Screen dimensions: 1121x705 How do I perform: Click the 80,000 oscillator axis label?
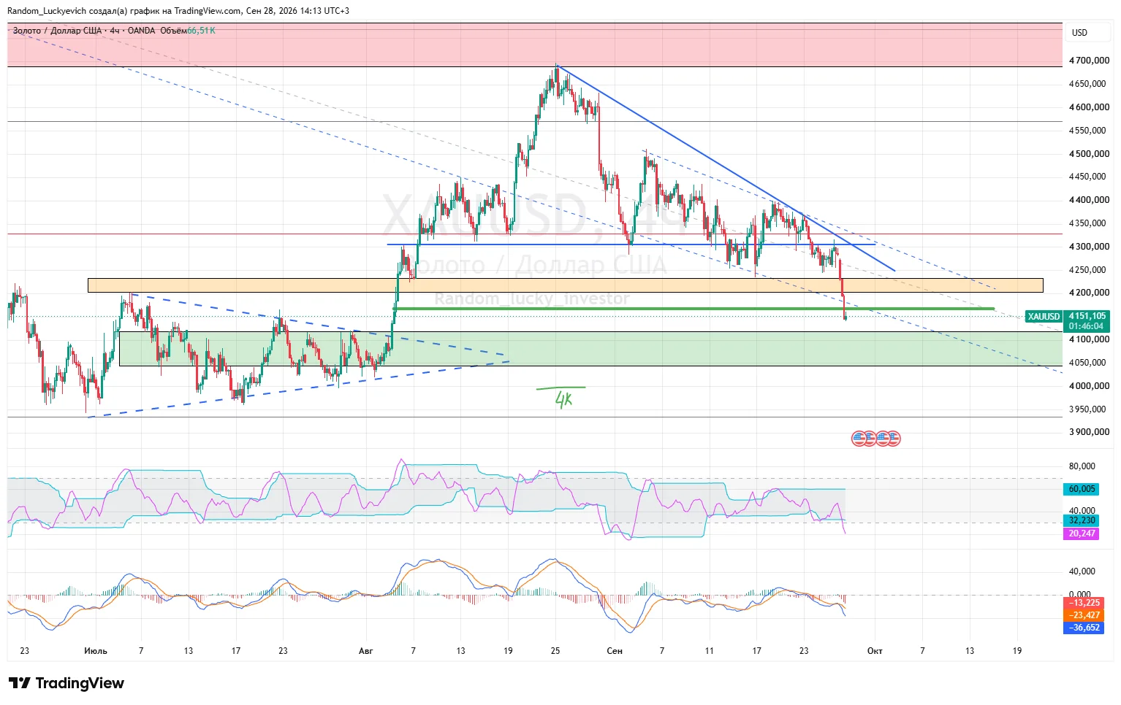click(x=1082, y=466)
